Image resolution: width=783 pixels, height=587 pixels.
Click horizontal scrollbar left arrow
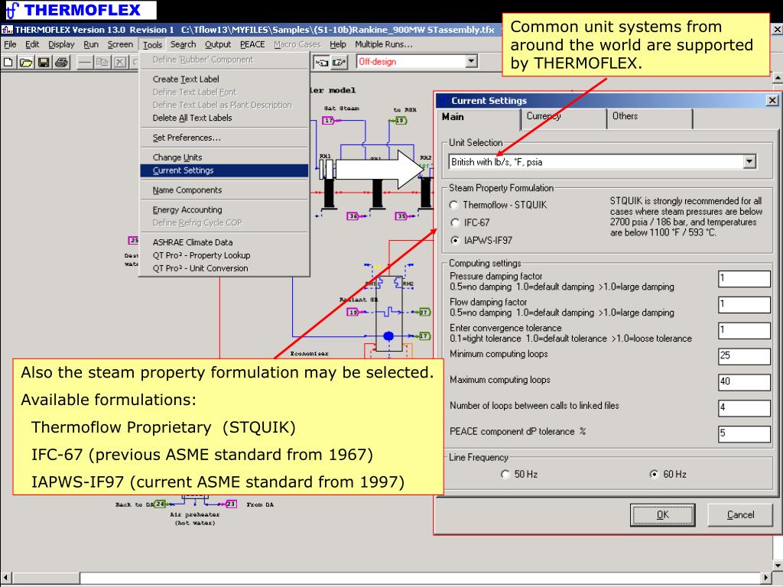[5, 578]
